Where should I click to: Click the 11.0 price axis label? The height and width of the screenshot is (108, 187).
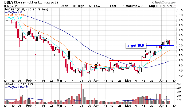180,35
